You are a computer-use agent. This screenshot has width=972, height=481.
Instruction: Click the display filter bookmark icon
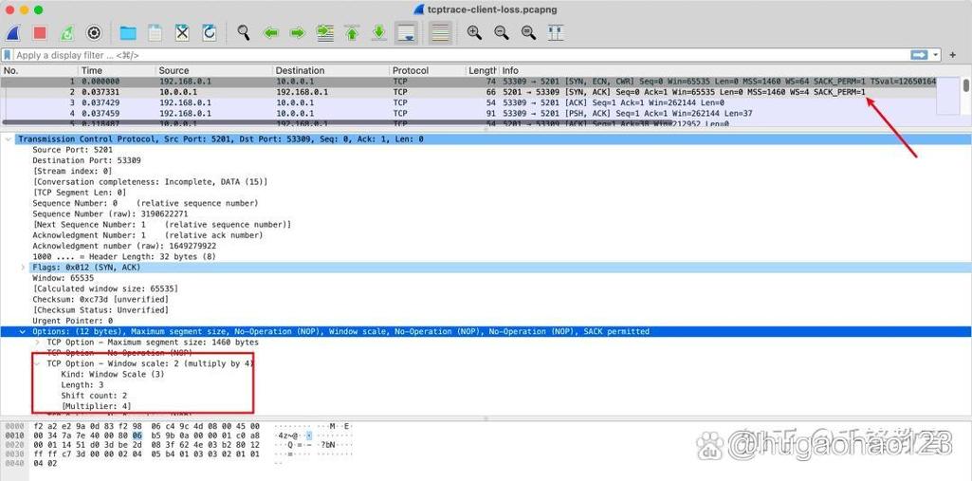click(x=8, y=55)
